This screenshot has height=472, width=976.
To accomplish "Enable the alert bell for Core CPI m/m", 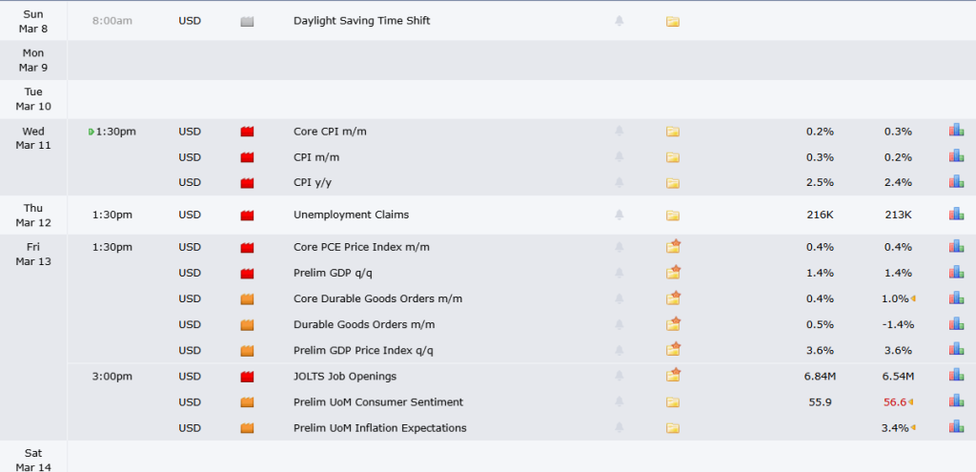I will click(x=620, y=132).
